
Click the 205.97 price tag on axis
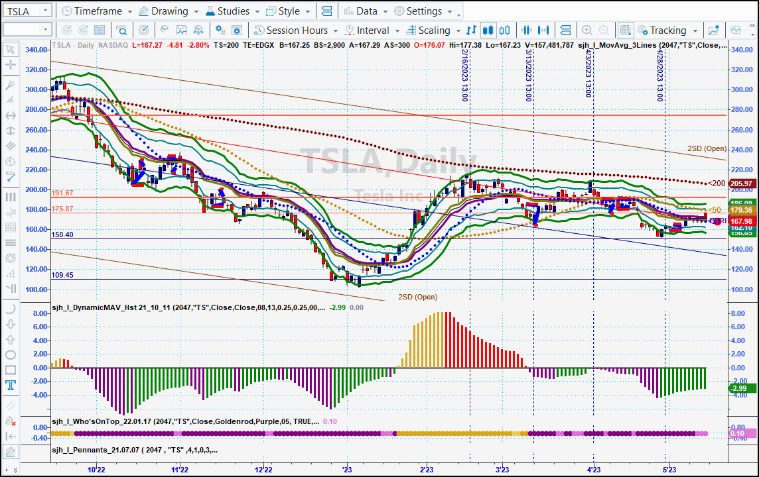(742, 184)
